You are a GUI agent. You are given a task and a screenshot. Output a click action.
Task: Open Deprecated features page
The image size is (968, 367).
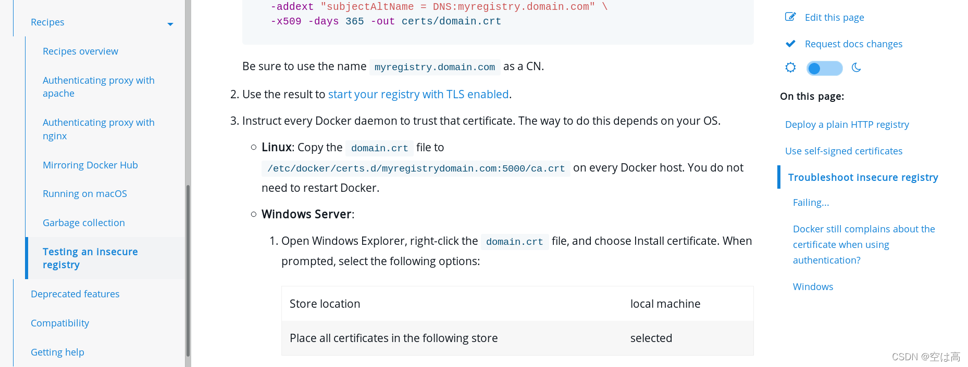pyautogui.click(x=75, y=294)
